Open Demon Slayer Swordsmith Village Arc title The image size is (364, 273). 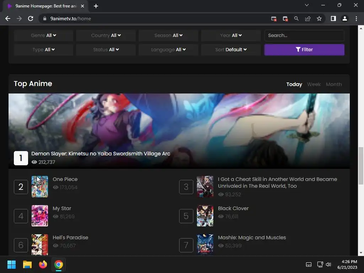[101, 154]
